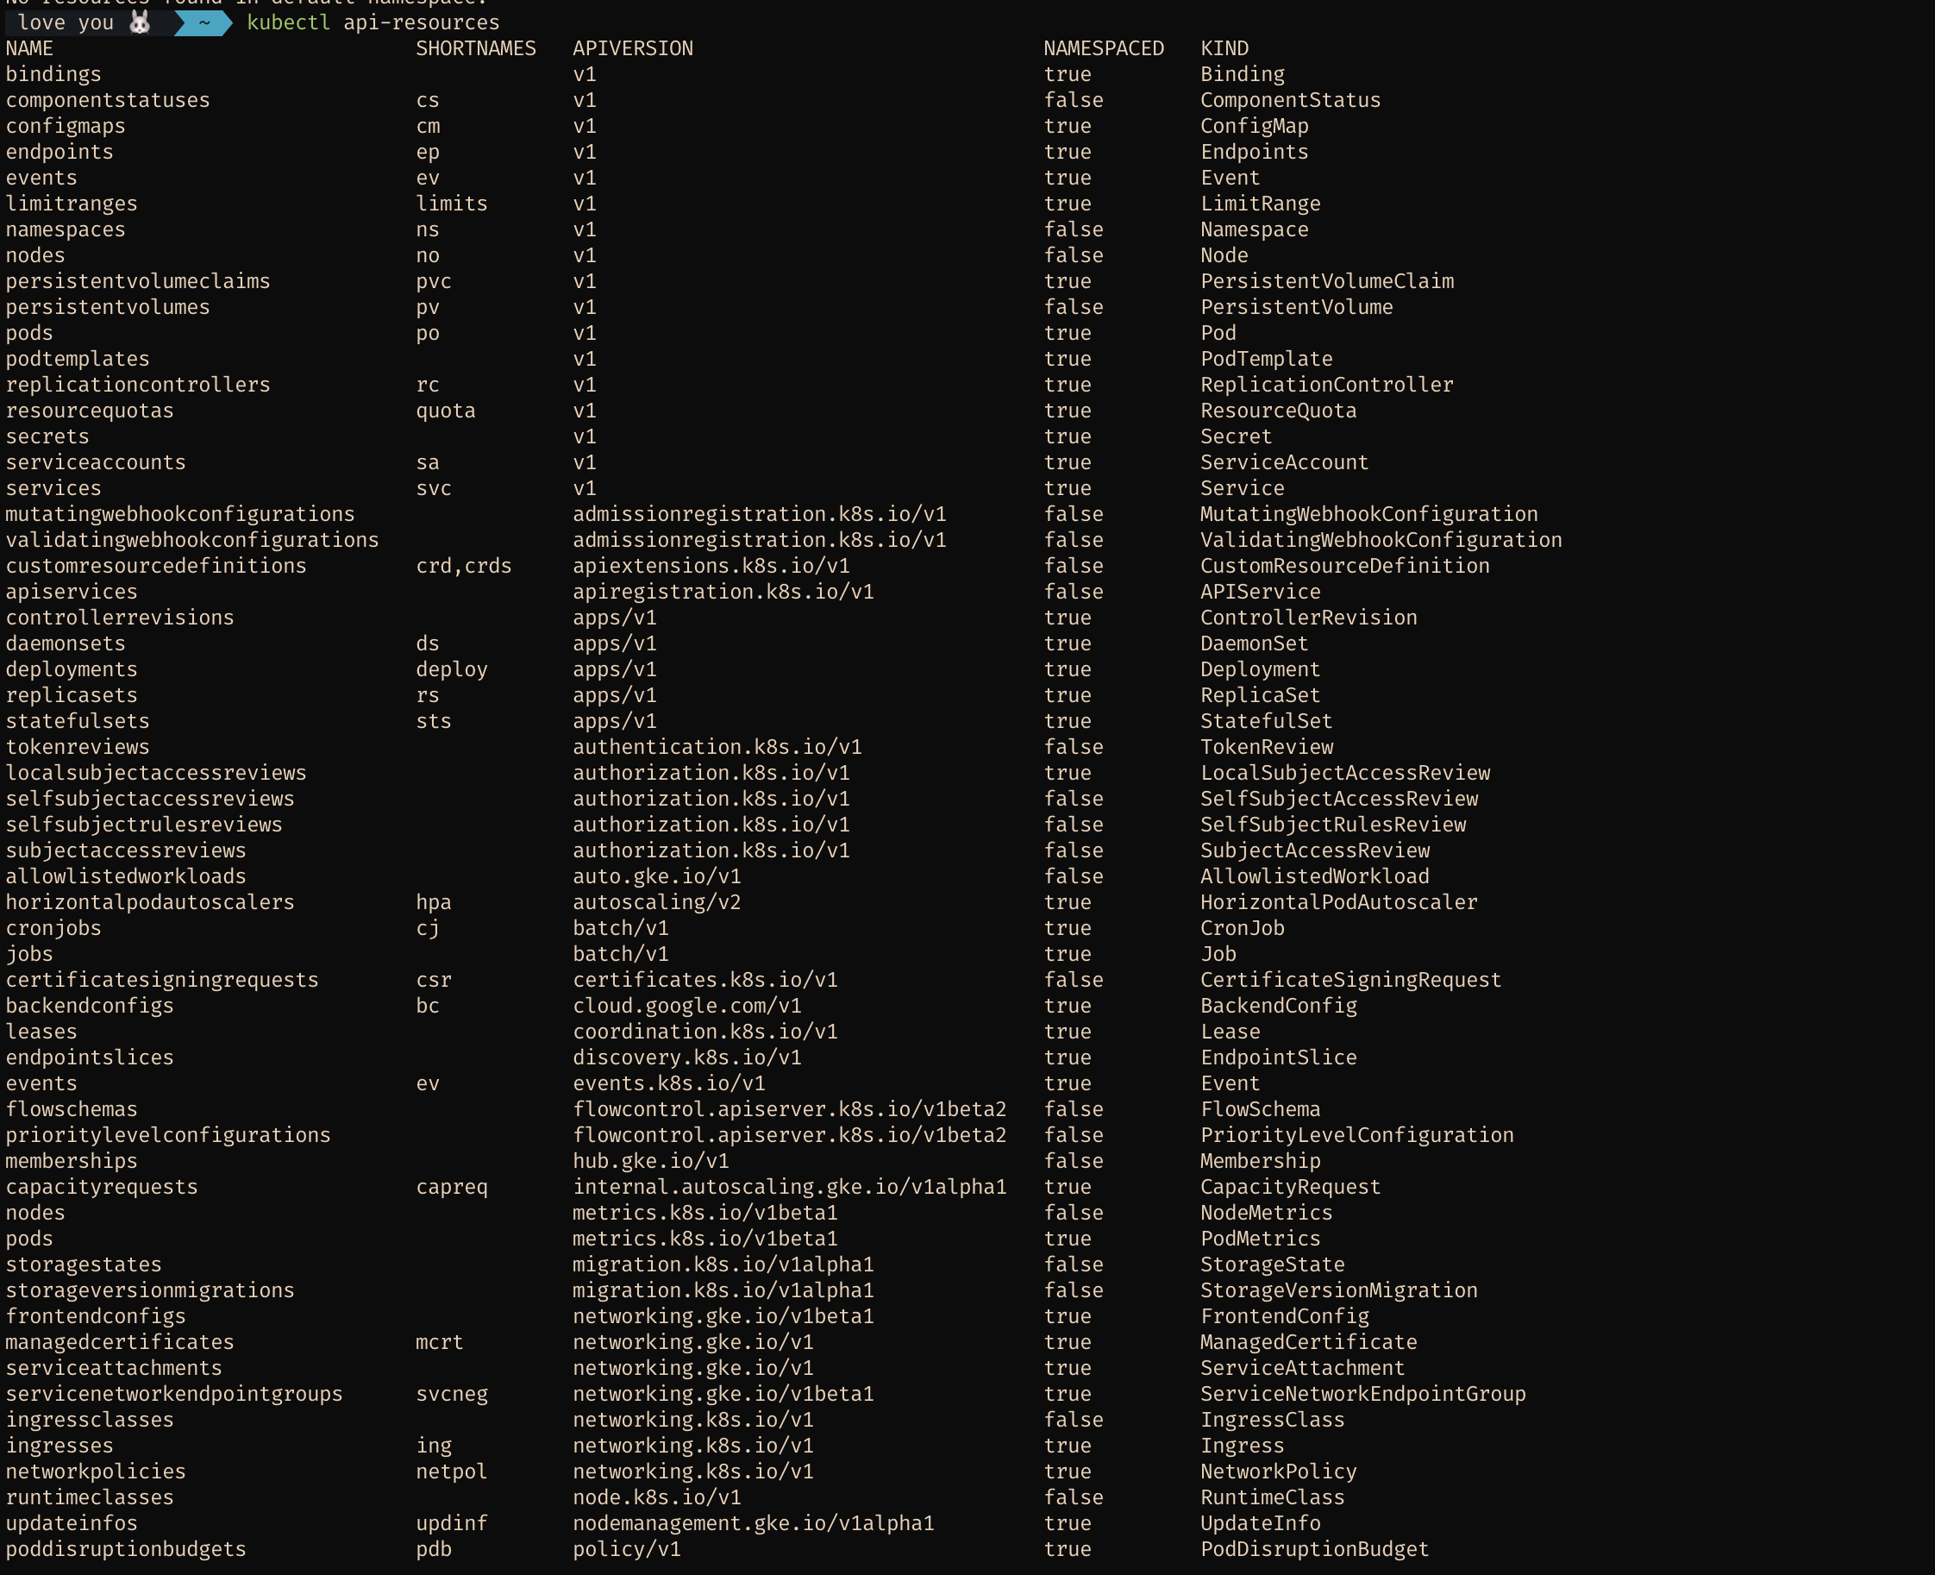Click the PodDisruptionBudget kind text

click(x=1314, y=1548)
